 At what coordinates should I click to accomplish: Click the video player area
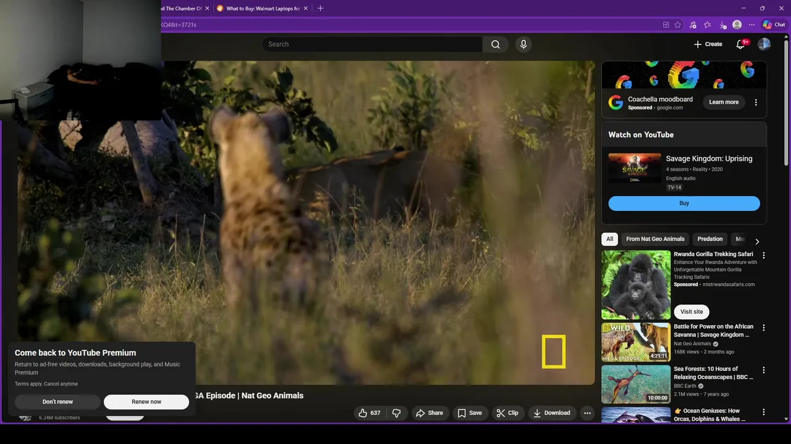(x=306, y=223)
